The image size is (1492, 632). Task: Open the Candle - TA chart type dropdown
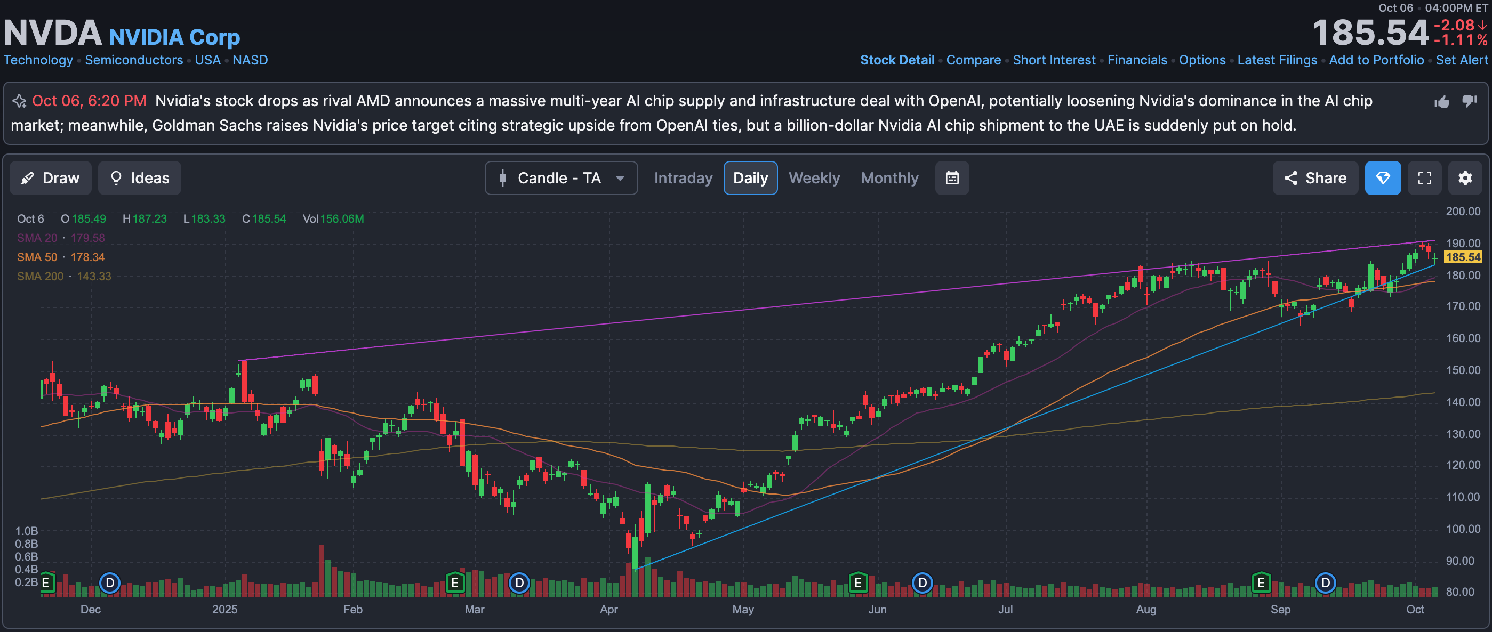[560, 177]
